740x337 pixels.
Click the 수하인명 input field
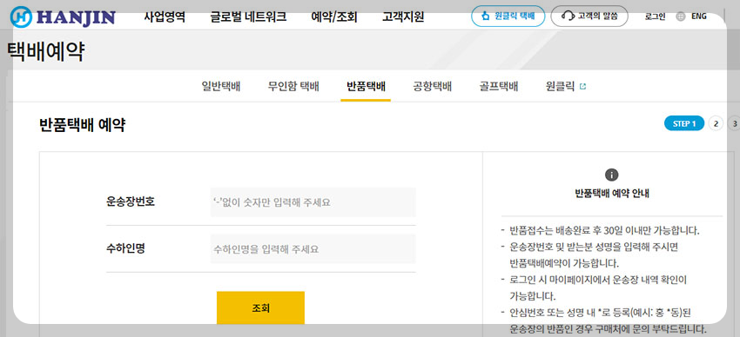(x=313, y=249)
